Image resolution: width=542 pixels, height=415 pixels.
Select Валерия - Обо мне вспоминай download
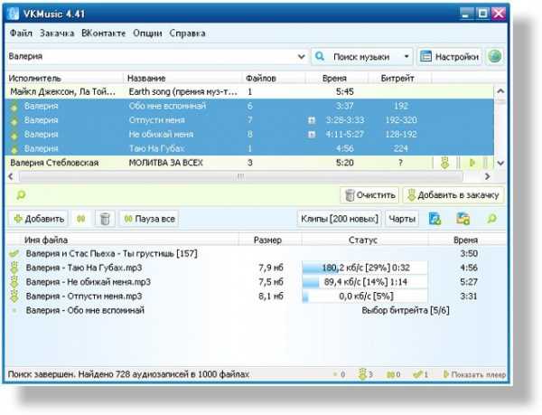point(256,310)
